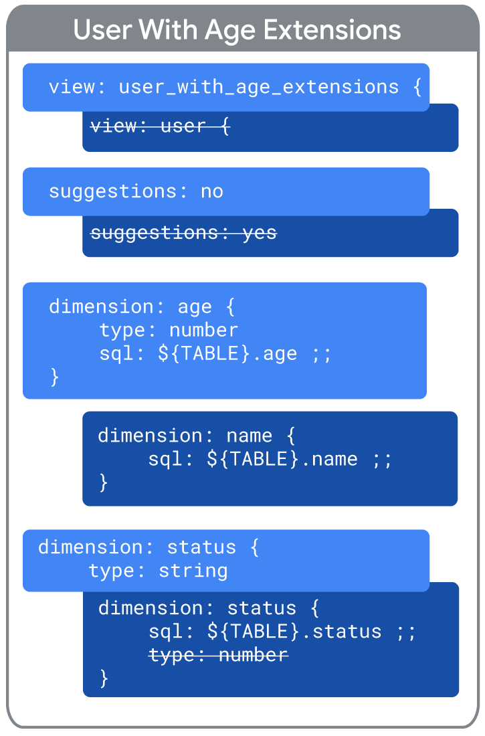Click the struck-through "view: user {" text

[x=160, y=126]
